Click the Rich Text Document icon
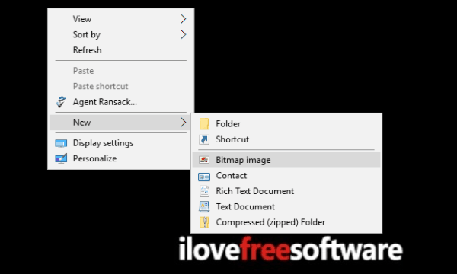Image resolution: width=457 pixels, height=274 pixels. click(x=204, y=191)
